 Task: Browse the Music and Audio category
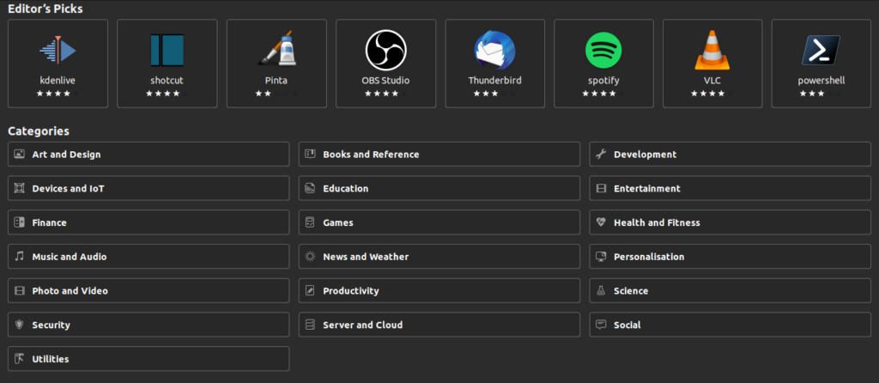(149, 257)
